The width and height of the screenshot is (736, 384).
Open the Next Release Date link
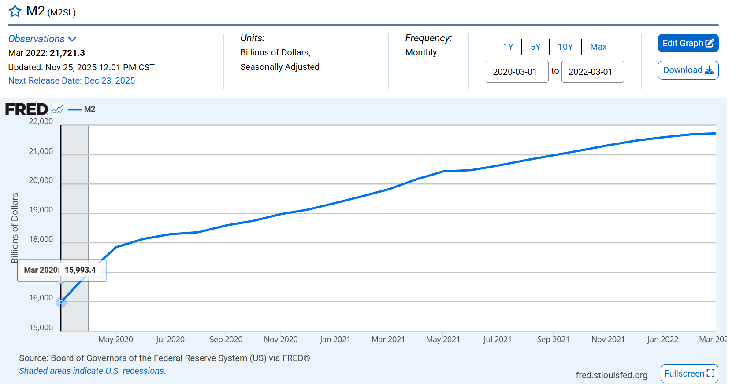pos(71,80)
